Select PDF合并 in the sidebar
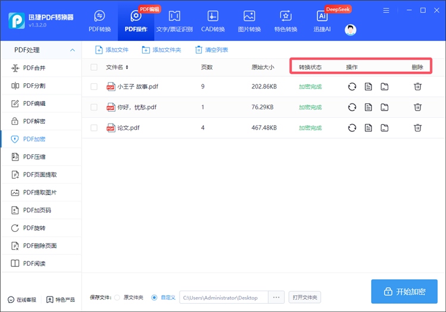 click(x=41, y=68)
